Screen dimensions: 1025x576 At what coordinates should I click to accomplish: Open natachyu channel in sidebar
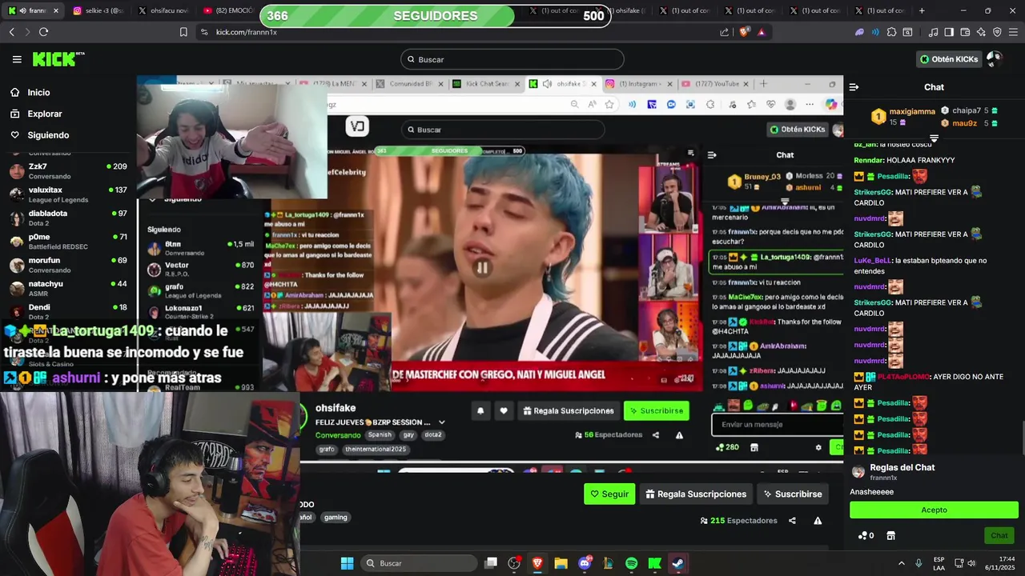(x=68, y=288)
